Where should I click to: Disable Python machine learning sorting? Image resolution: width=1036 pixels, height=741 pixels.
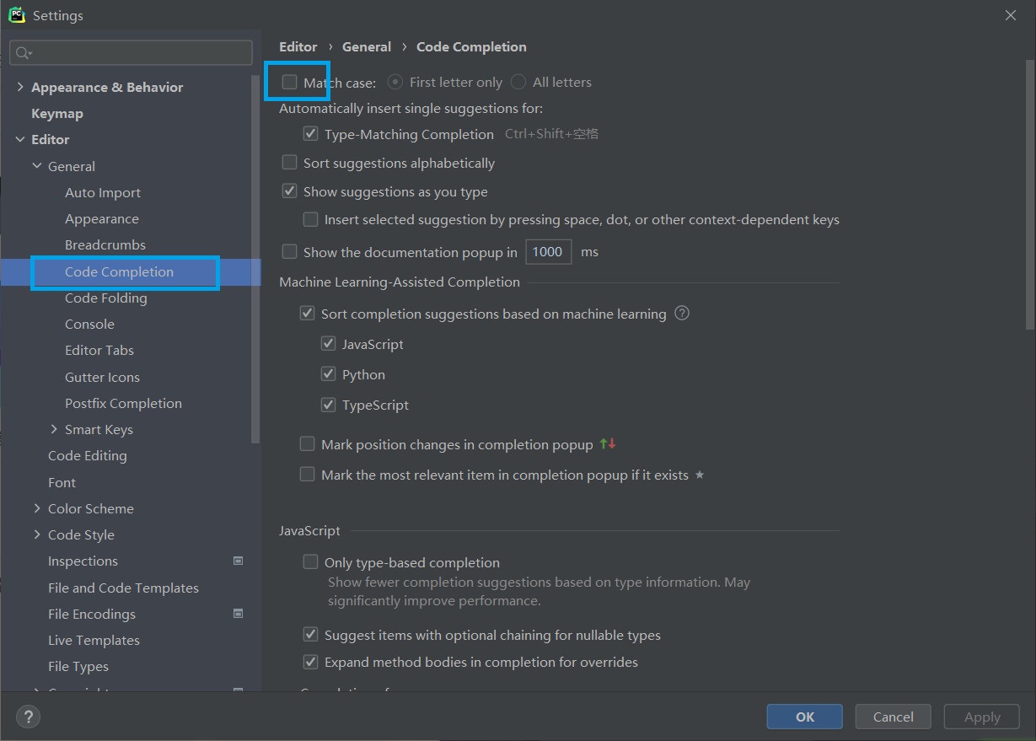(328, 373)
